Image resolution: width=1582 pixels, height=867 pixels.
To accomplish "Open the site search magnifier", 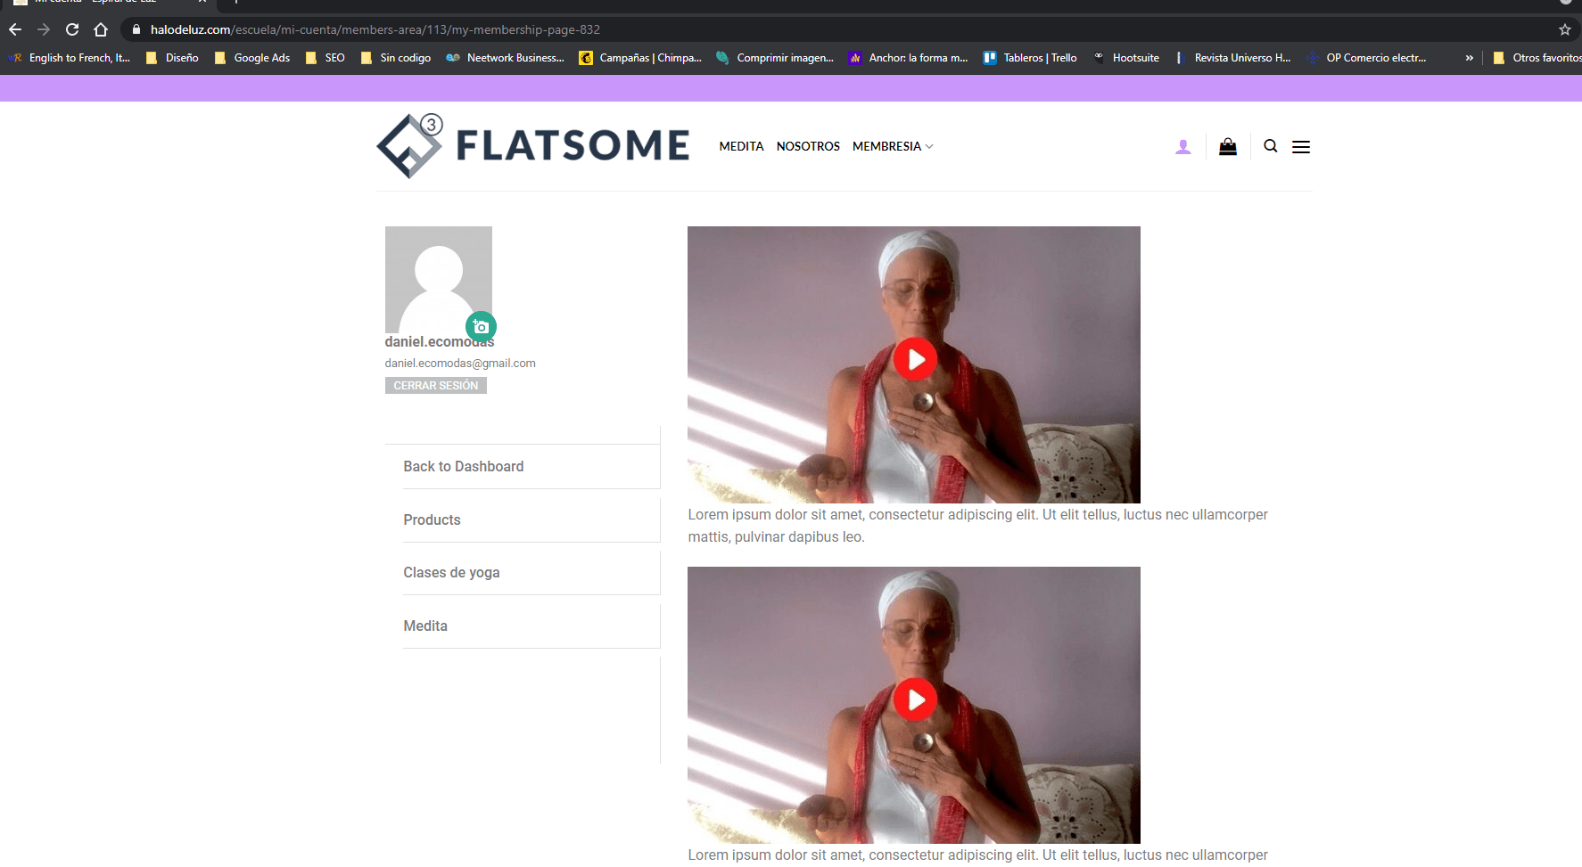I will 1271,146.
